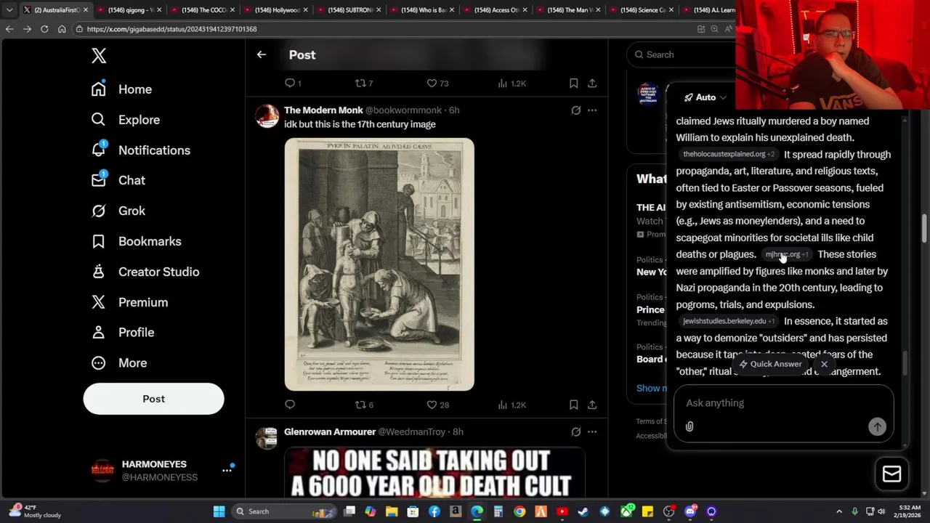
Task: Click the X logo in sidebar
Action: pyautogui.click(x=99, y=56)
